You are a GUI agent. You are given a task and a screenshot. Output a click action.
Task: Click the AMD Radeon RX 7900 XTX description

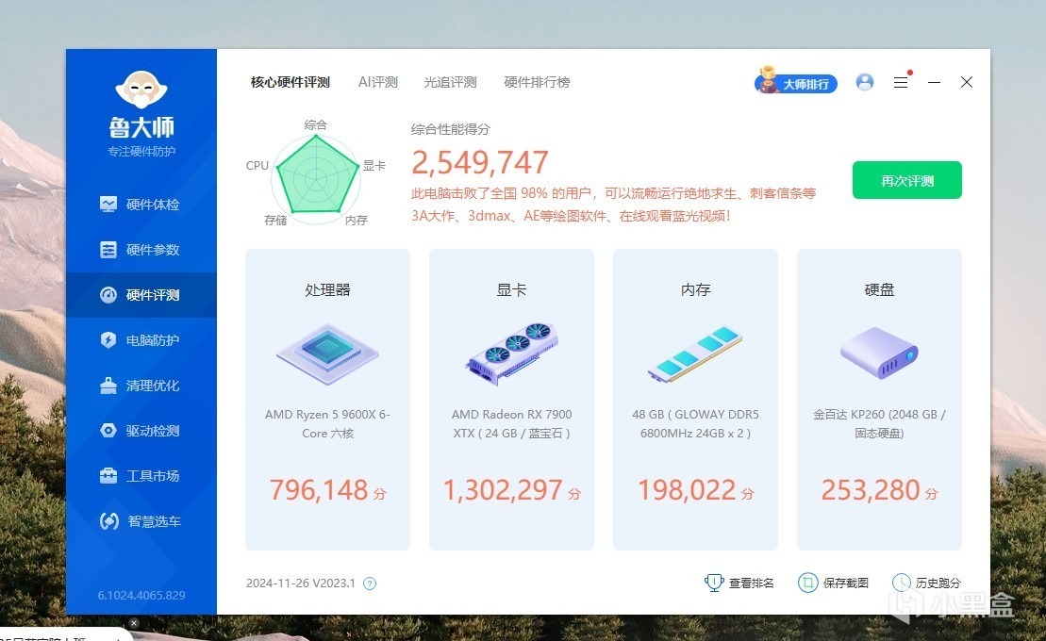(x=511, y=423)
